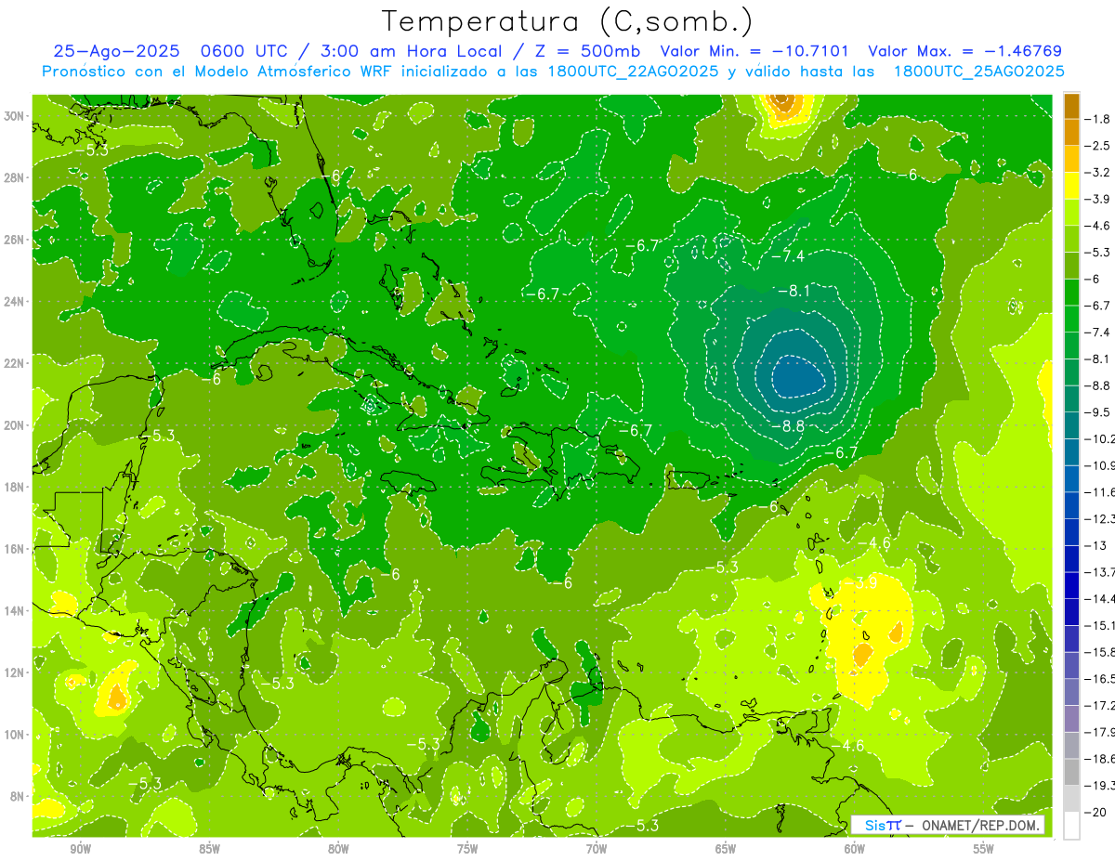Click the "Valor Max. = -1.46769" text
Image resolution: width=1115 pixels, height=861 pixels.
(964, 52)
